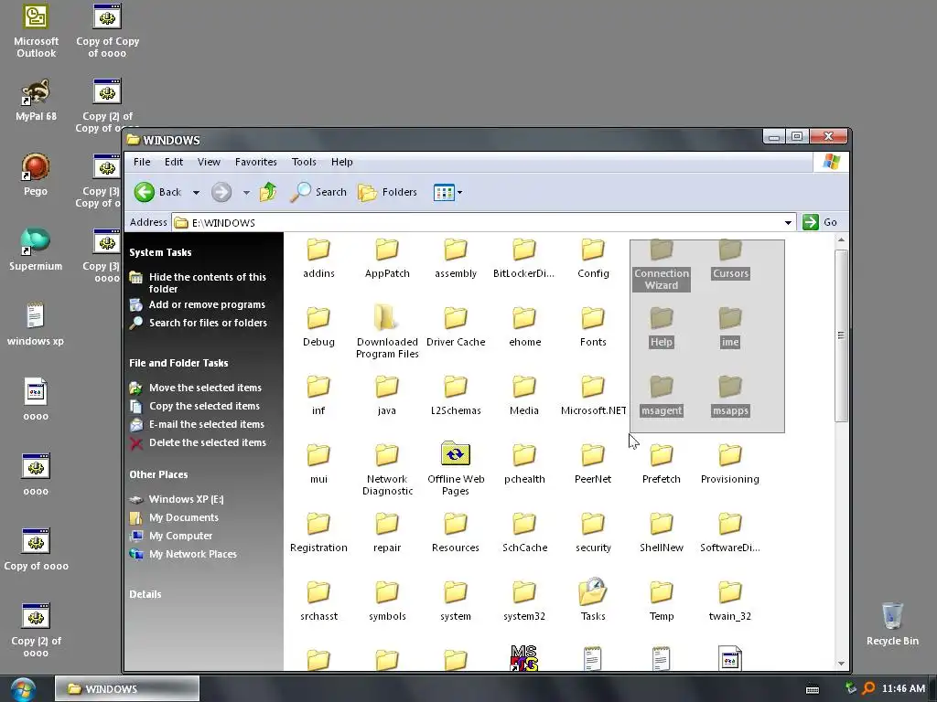Select the Pego desktop shortcut
937x702 pixels.
pos(36,175)
